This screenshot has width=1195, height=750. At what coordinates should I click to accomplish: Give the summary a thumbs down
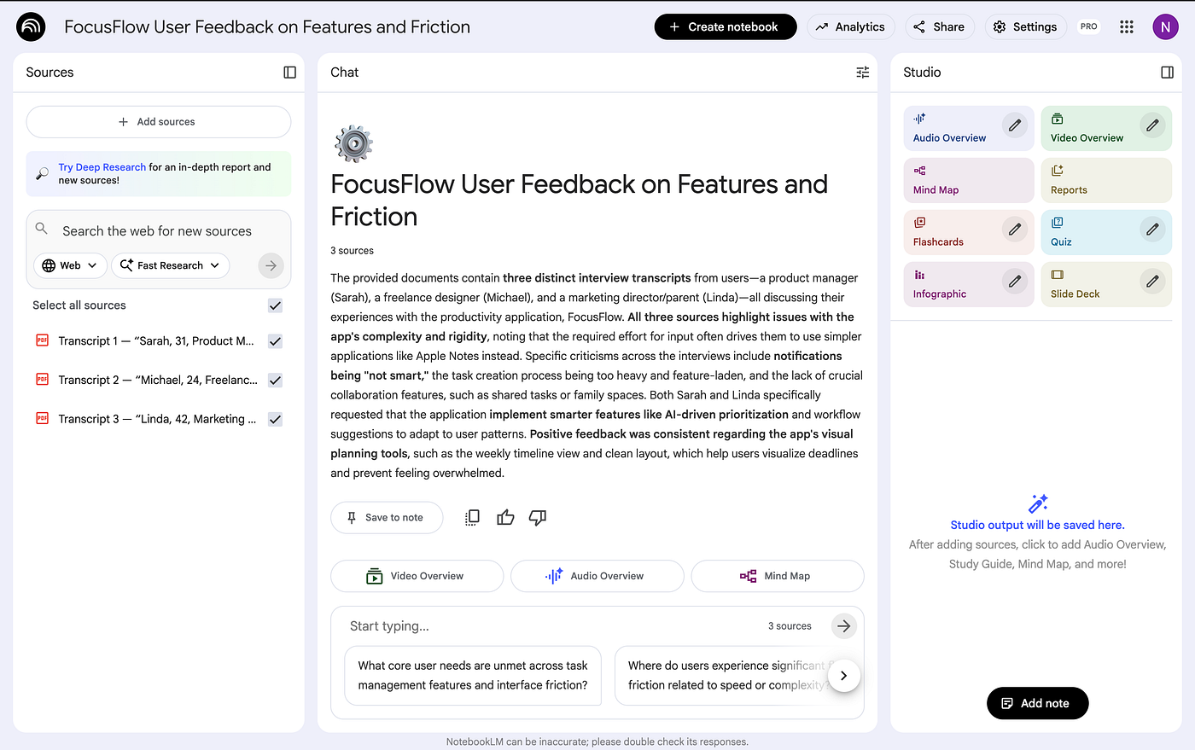tap(538, 517)
